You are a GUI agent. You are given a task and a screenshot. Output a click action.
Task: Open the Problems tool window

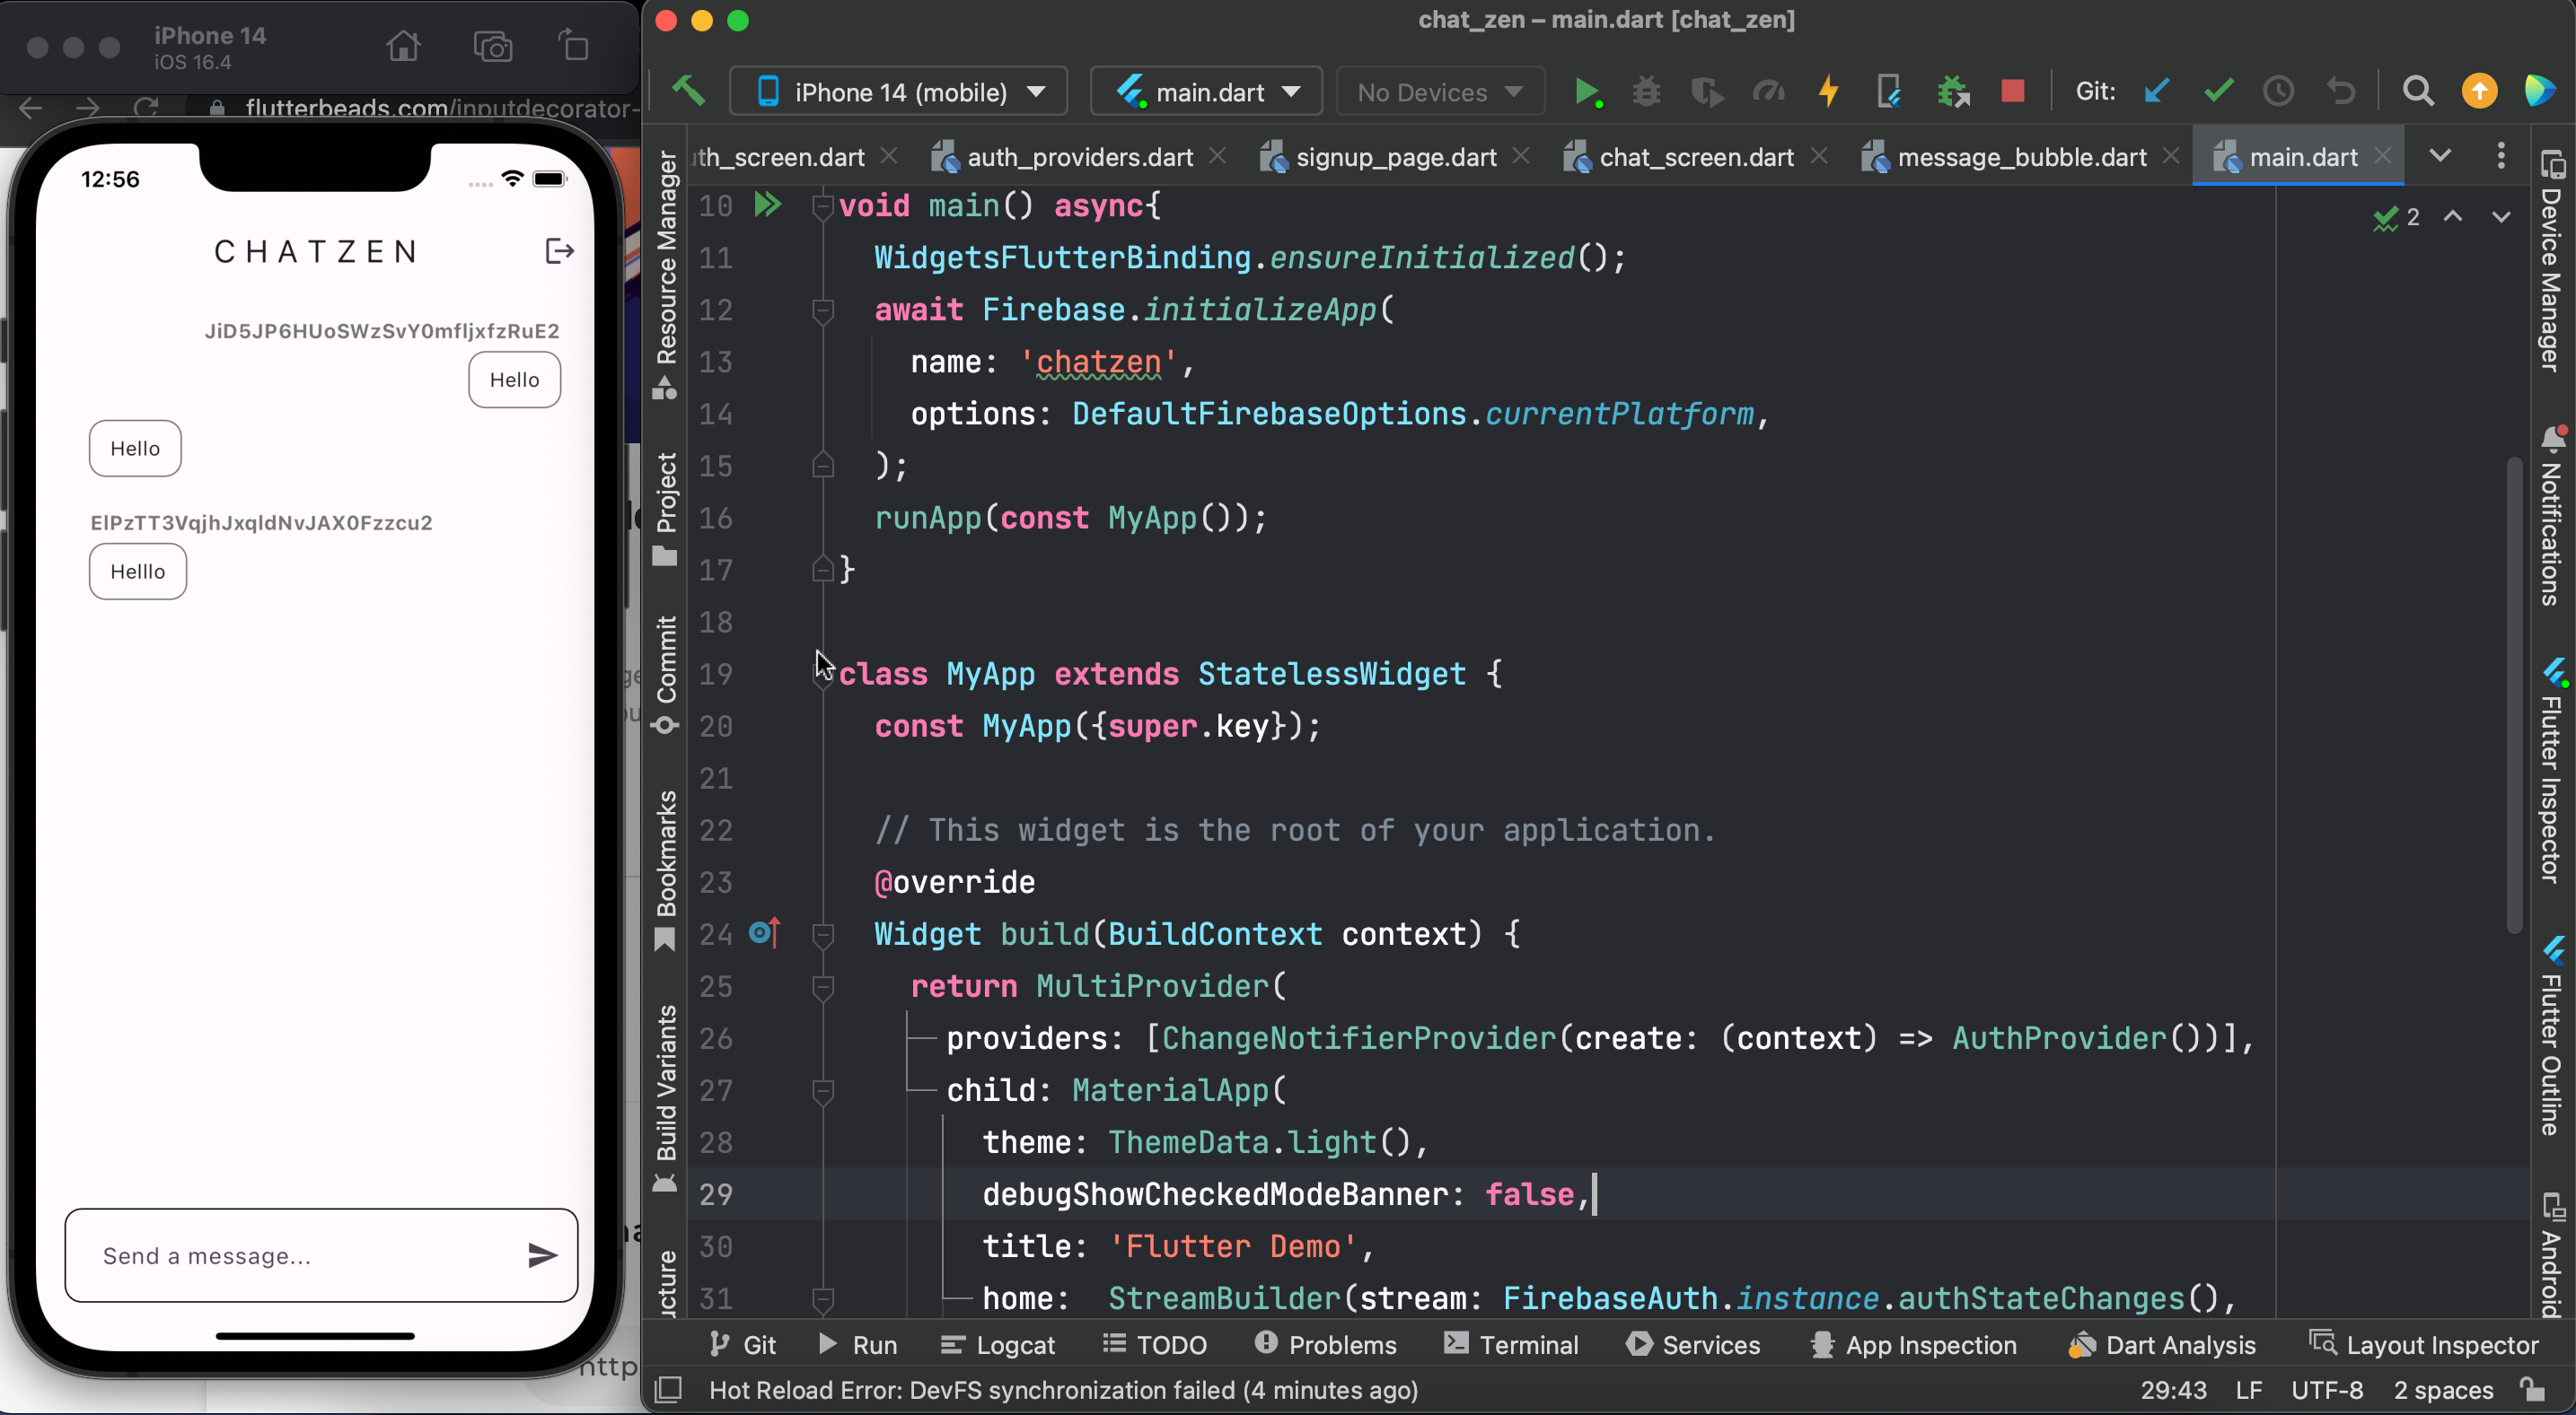[1326, 1344]
